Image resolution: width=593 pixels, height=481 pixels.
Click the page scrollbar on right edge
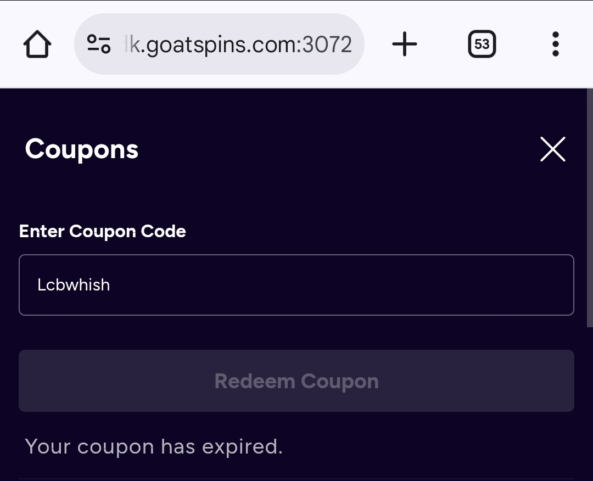[x=590, y=209]
